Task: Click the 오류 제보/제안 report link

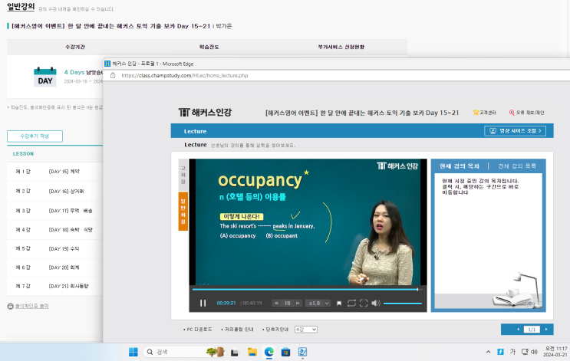Action: click(526, 113)
